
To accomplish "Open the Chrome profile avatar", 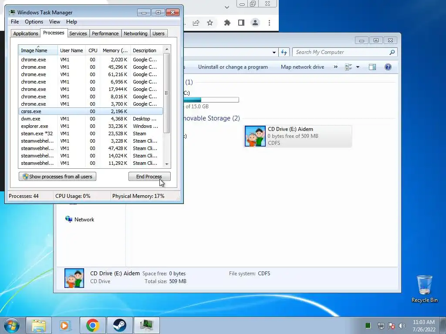I will (255, 23).
